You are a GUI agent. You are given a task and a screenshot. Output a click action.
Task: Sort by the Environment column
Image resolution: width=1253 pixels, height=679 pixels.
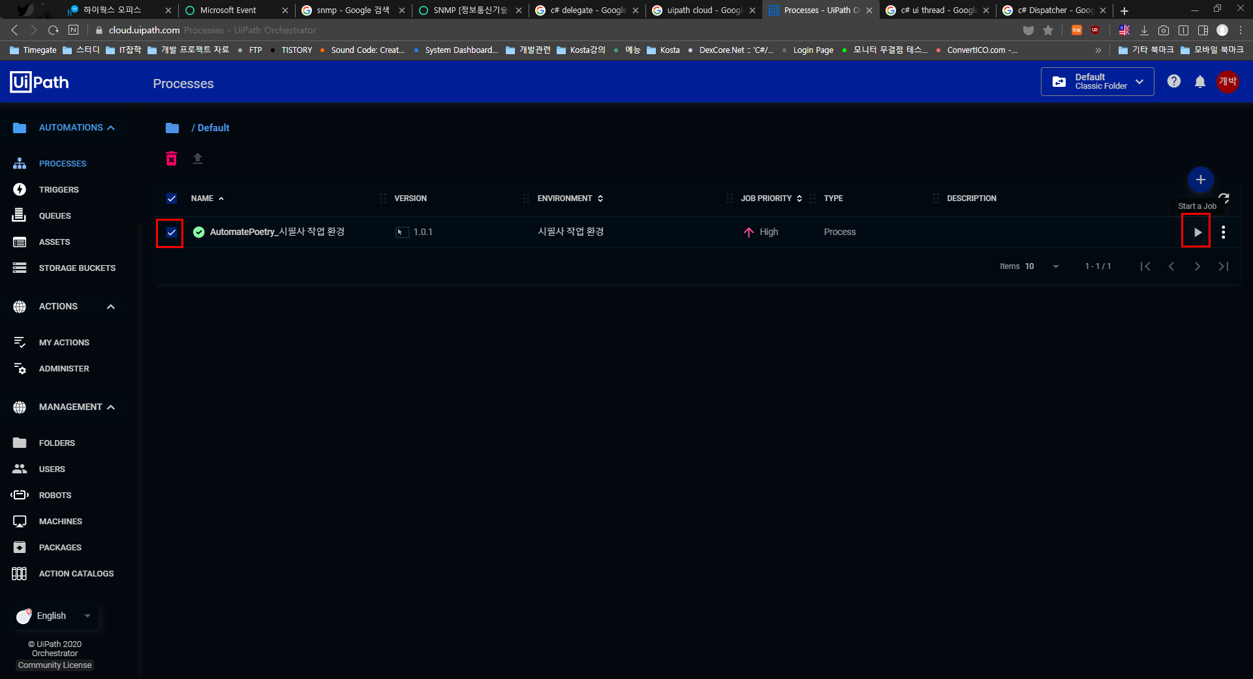(570, 198)
